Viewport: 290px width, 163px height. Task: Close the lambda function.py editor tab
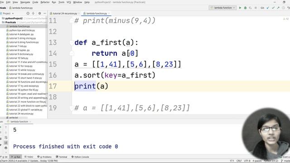click(x=109, y=14)
